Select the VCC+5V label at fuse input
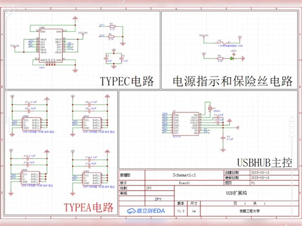The height and width of the screenshot is (226, 302). [x=204, y=35]
